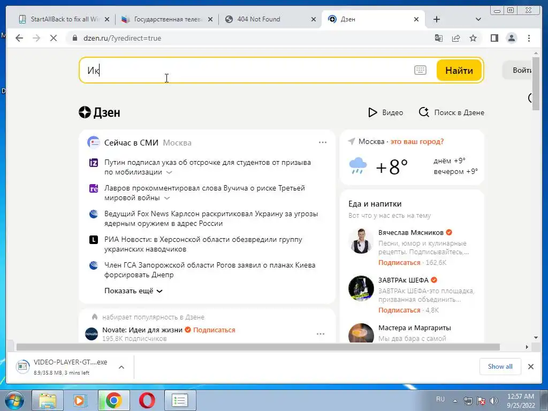Expand the Лавров прокомментировал news item chevron
This screenshot has width=548, height=411.
167,198
